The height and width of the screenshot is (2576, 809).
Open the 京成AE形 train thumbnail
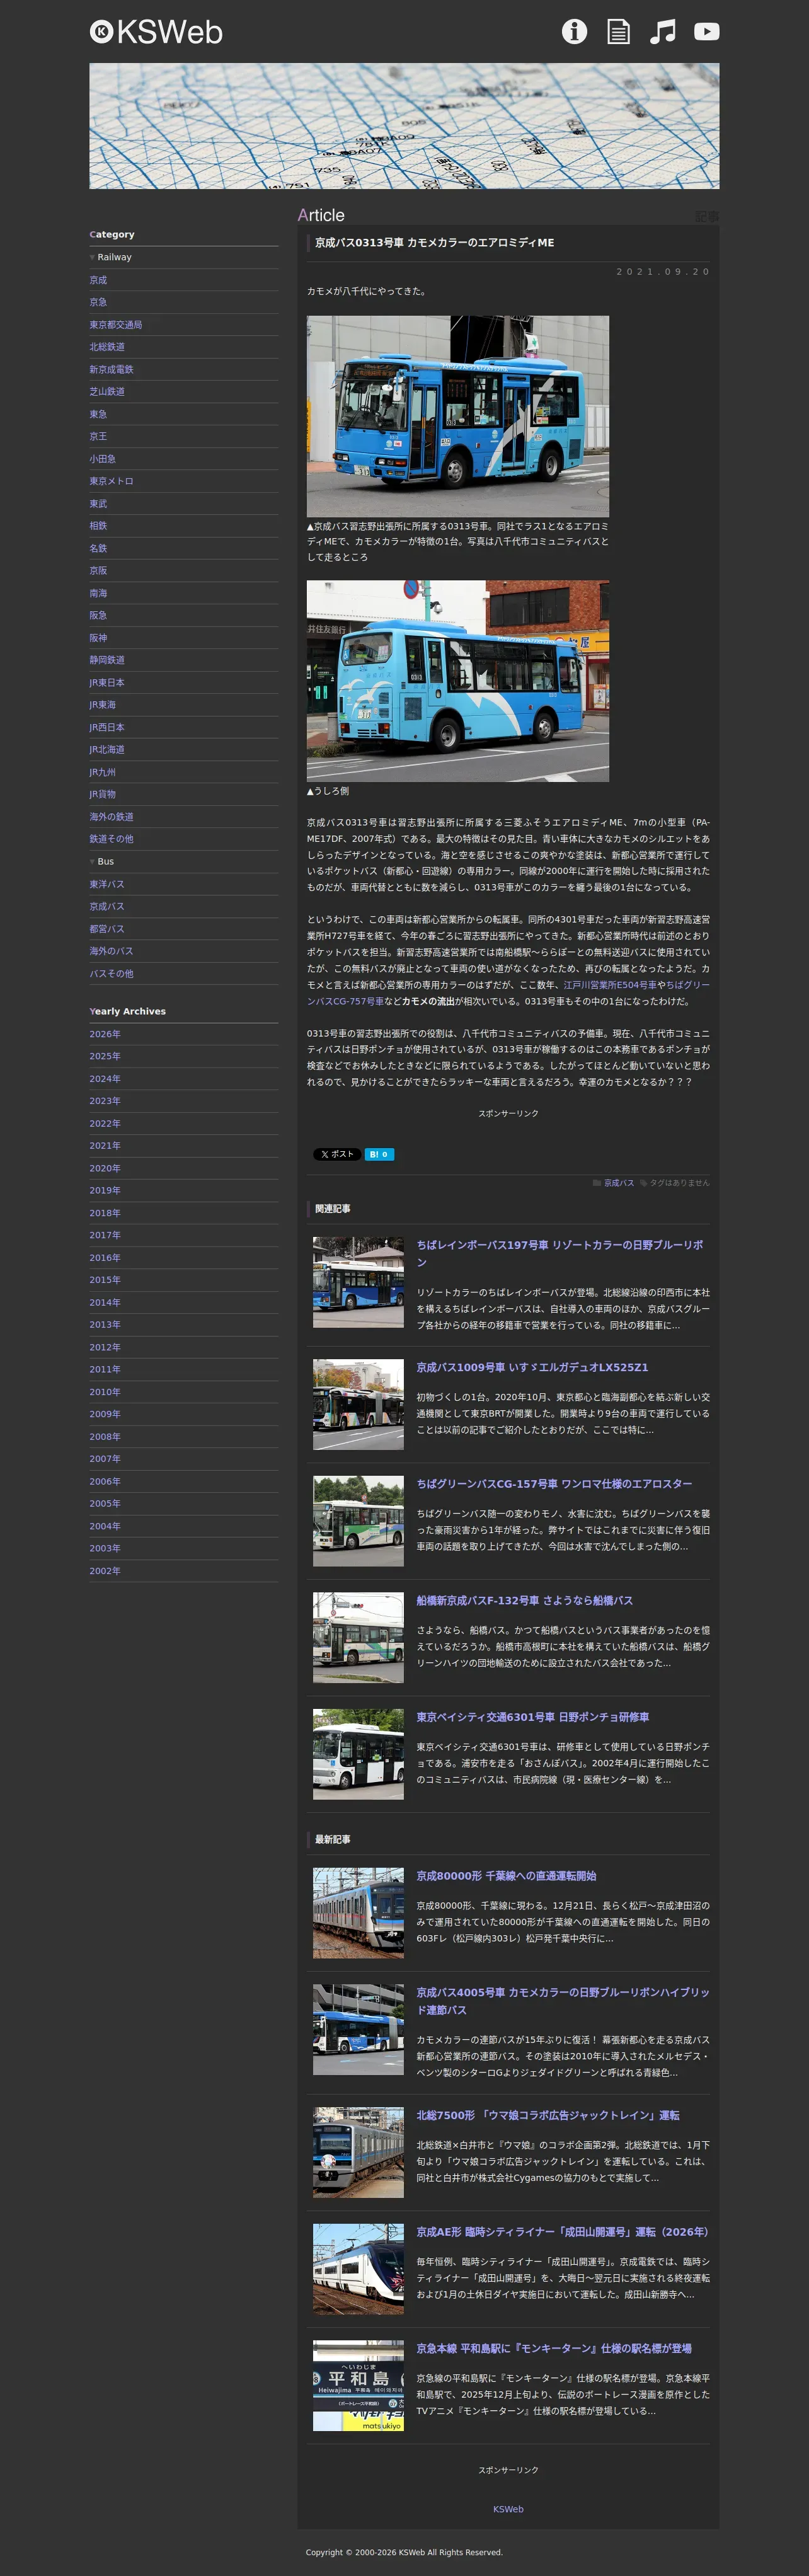pyautogui.click(x=358, y=2269)
